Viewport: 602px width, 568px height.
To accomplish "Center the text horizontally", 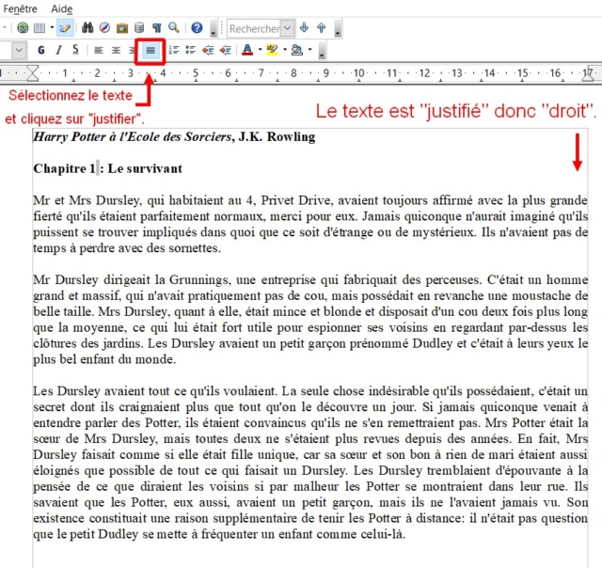I will pyautogui.click(x=116, y=50).
